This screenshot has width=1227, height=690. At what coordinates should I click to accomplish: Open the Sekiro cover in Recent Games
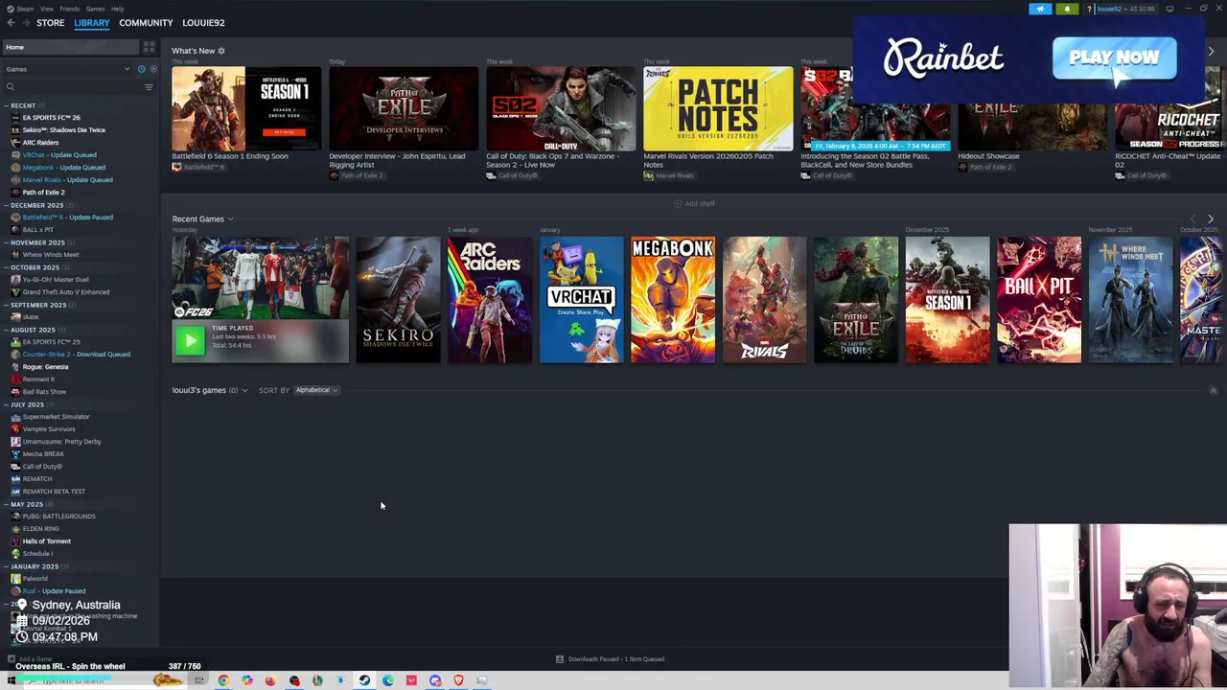(x=398, y=300)
